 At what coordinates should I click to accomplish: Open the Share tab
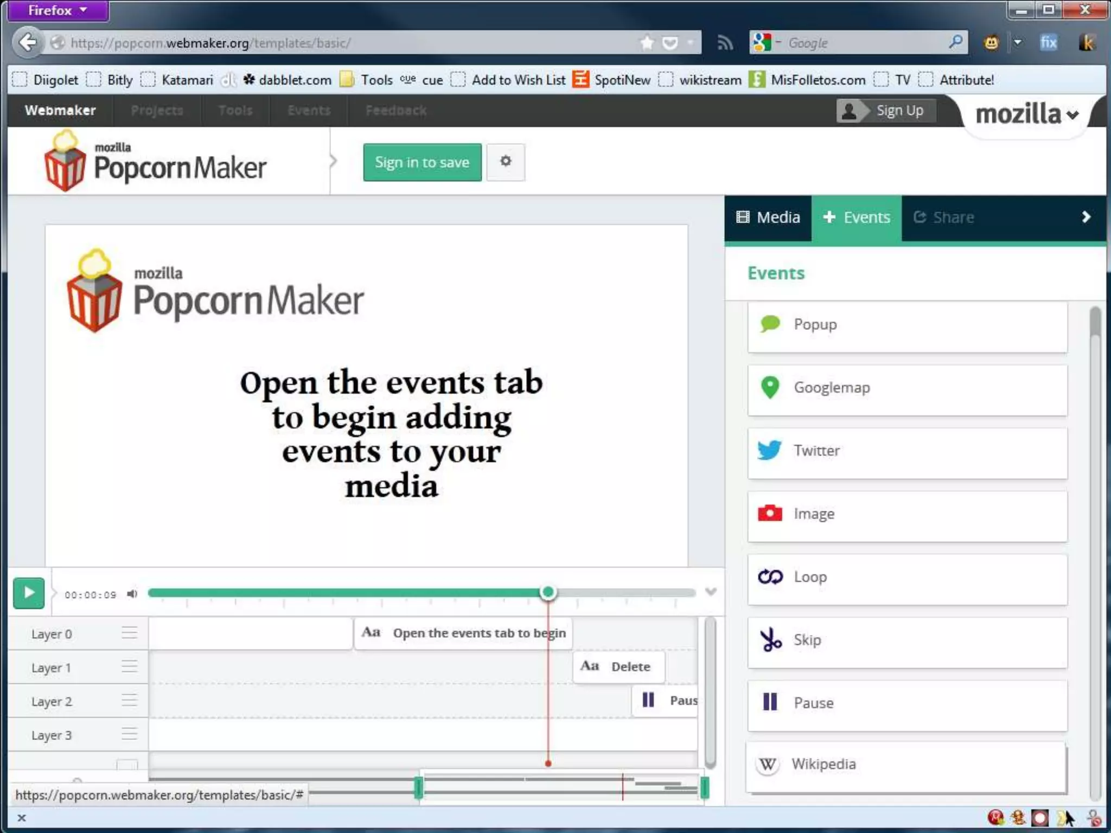pyautogui.click(x=944, y=217)
